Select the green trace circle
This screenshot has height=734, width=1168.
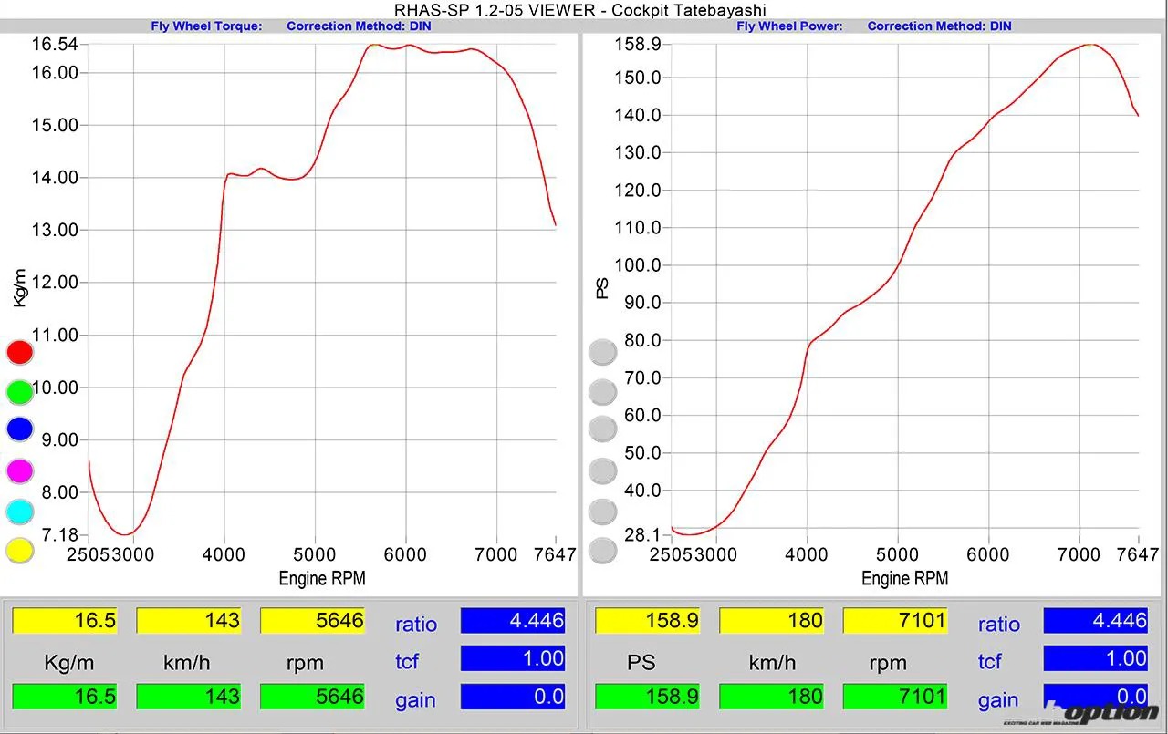(x=19, y=392)
